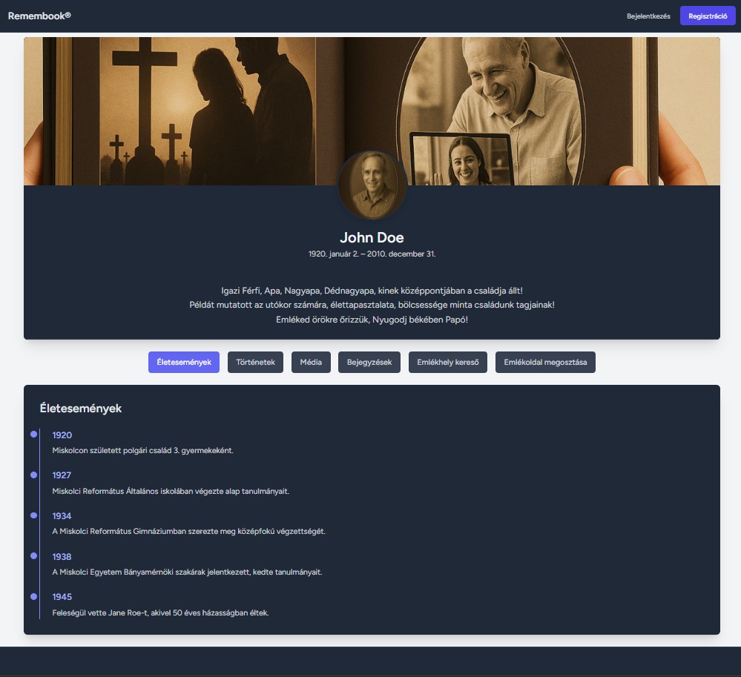
Task: Select the Életesemények tab
Action: pos(184,363)
